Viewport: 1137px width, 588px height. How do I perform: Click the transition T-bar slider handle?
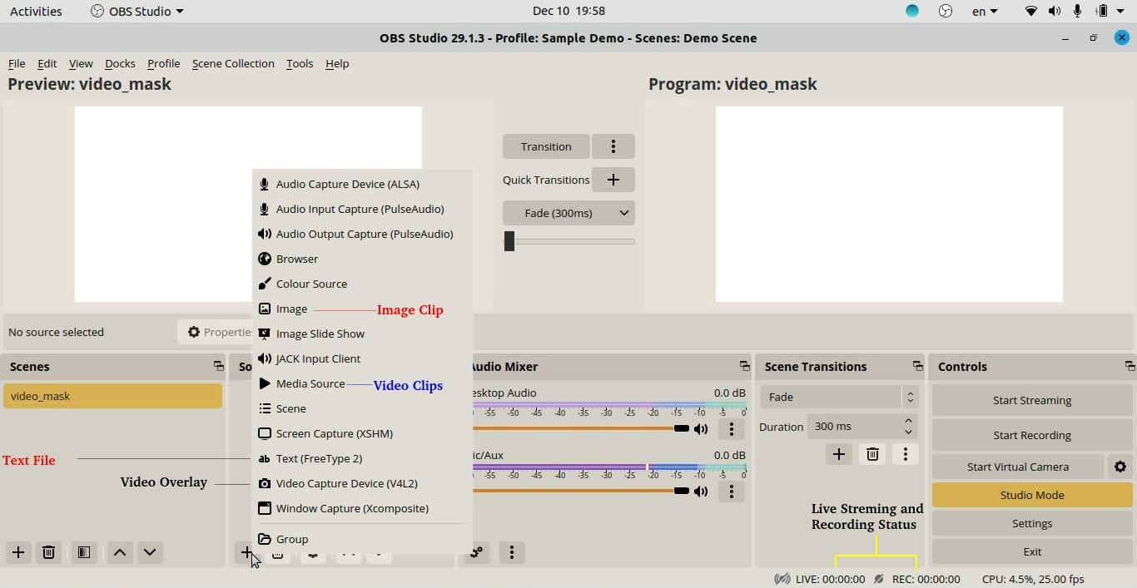coord(509,241)
